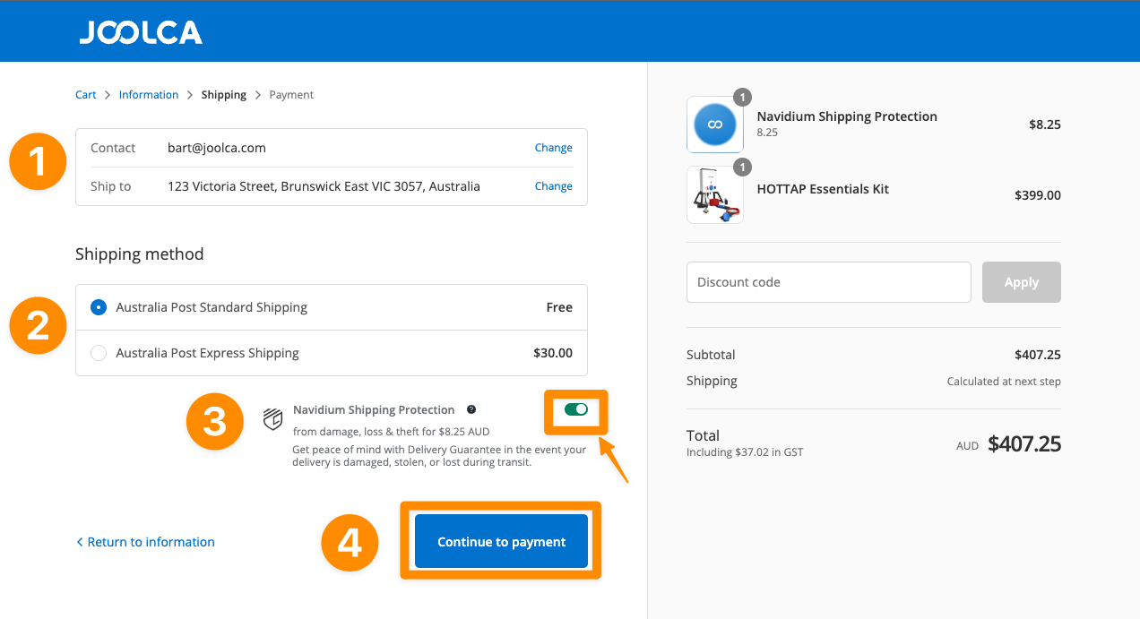Click the $8.25 Navidium product price

[x=1045, y=125]
